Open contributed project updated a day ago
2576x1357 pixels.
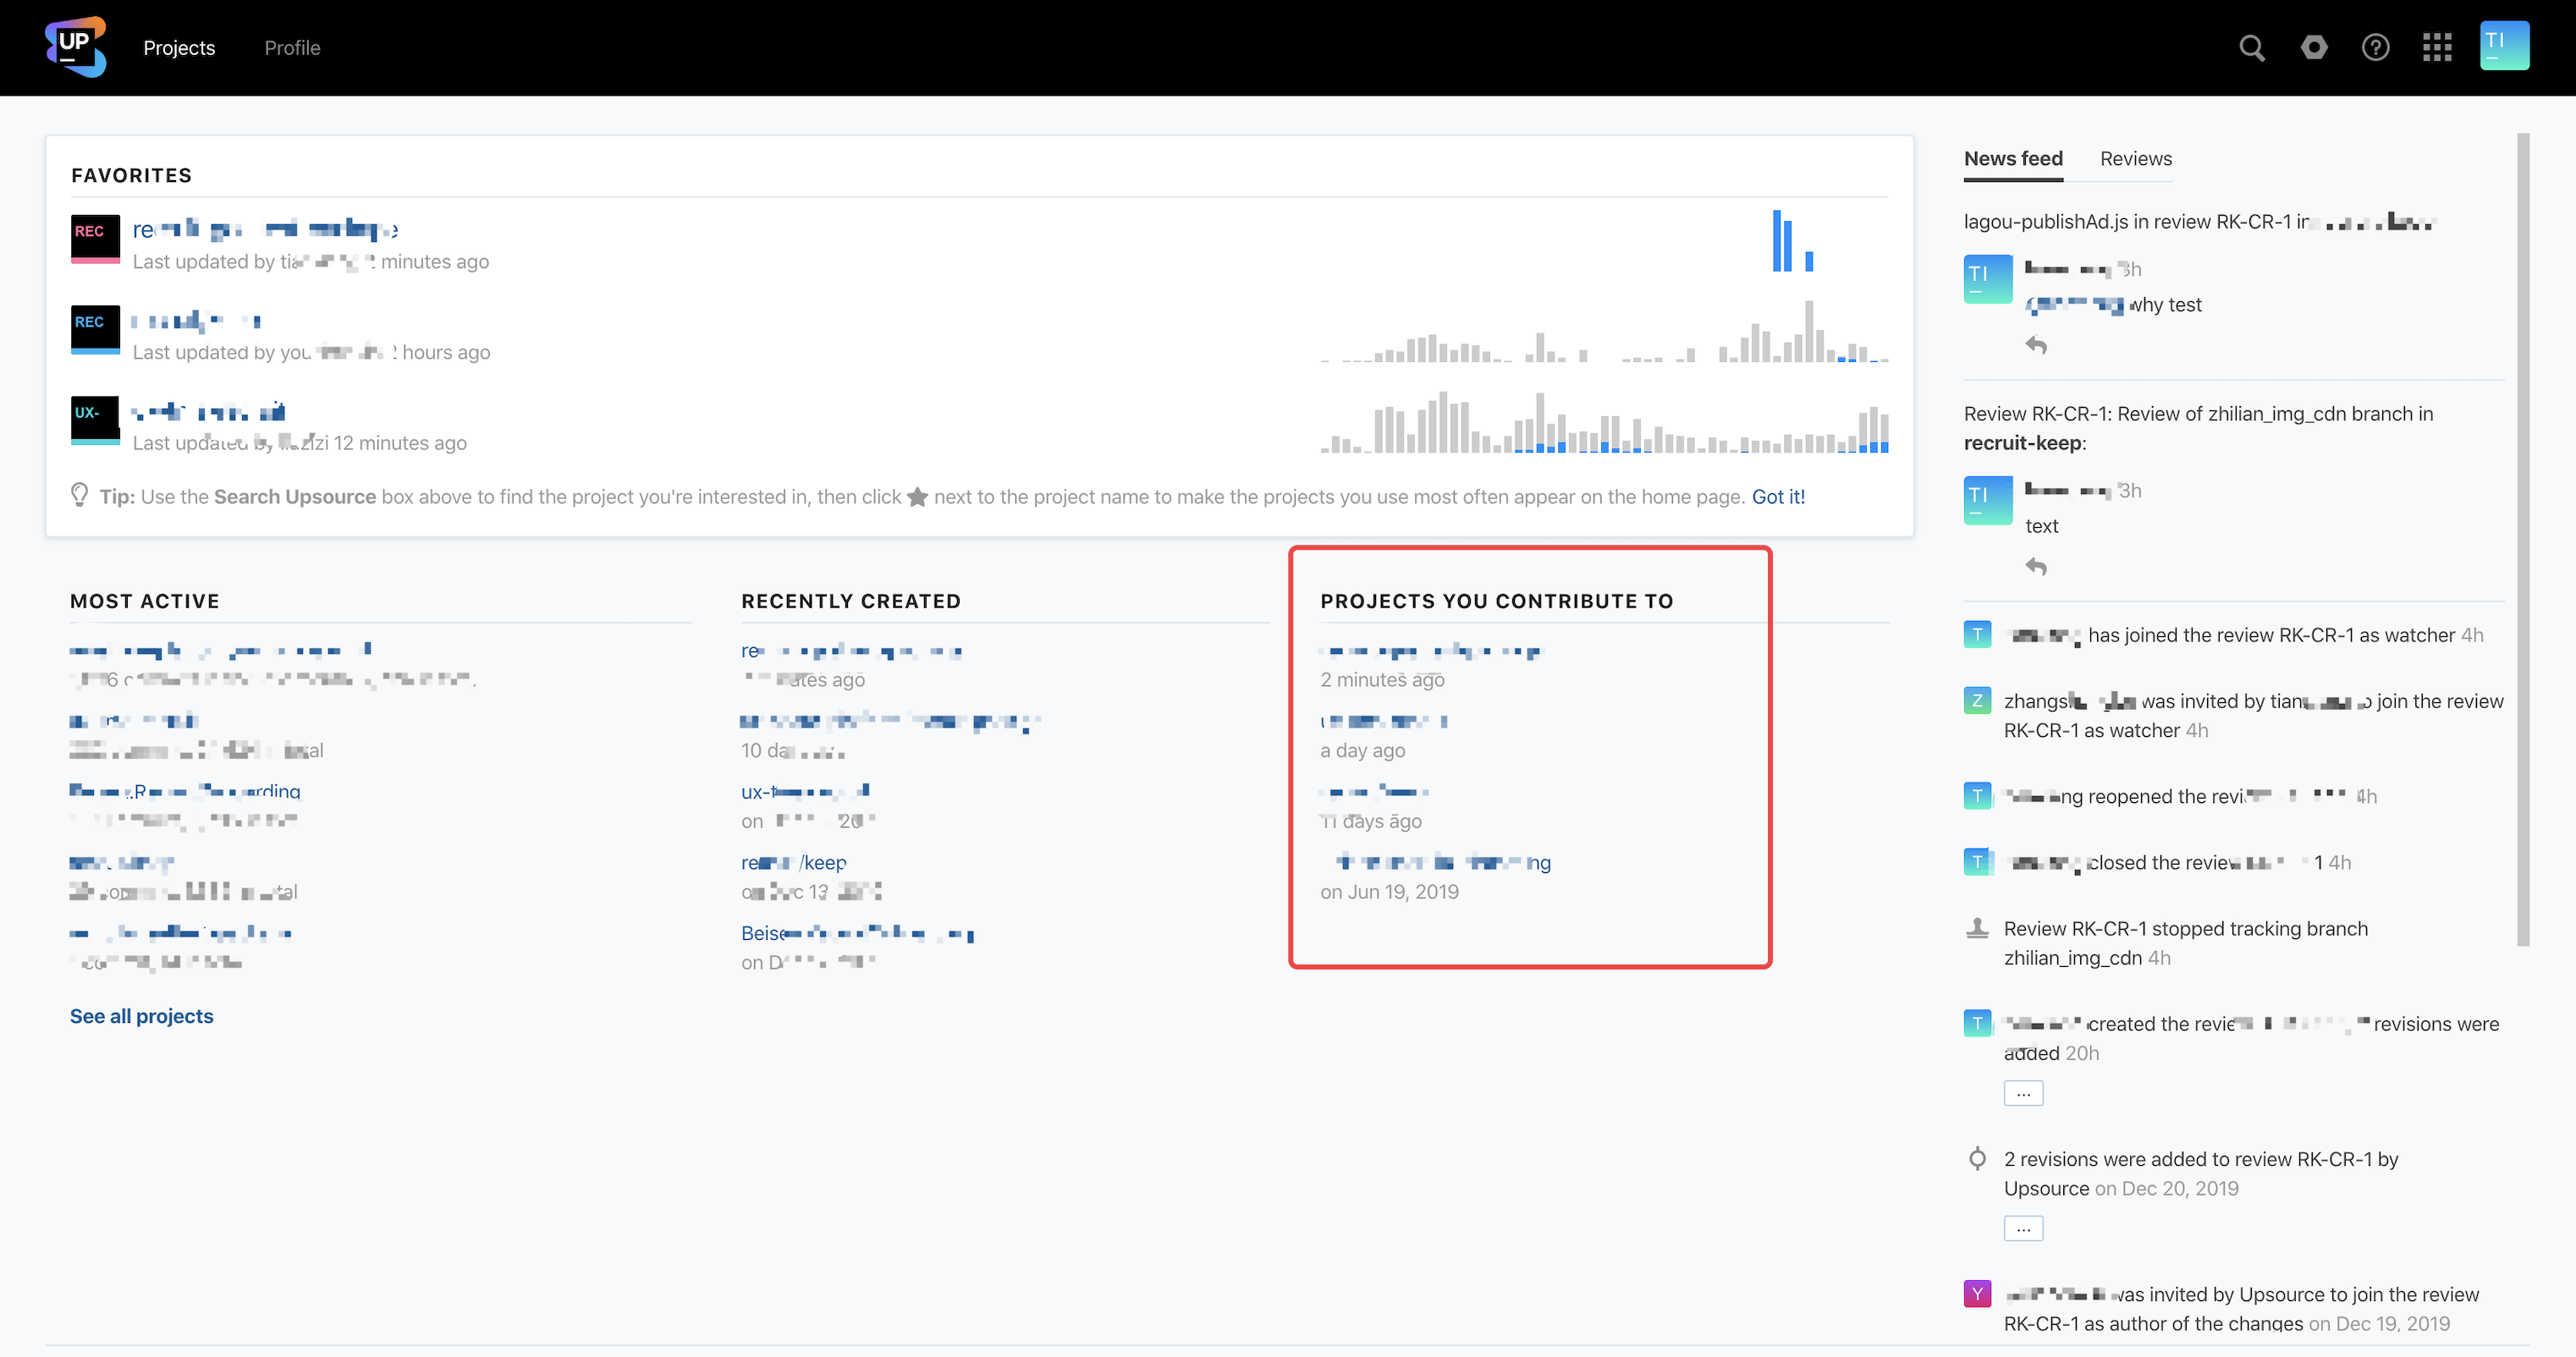pyautogui.click(x=1384, y=721)
